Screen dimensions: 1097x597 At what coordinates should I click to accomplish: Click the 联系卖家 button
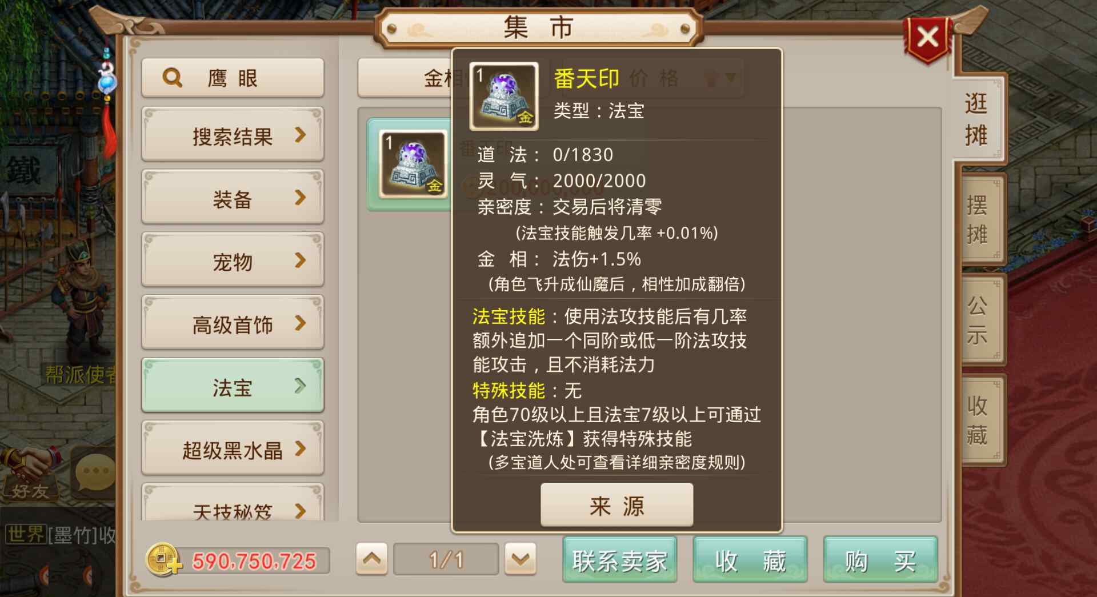(x=620, y=560)
